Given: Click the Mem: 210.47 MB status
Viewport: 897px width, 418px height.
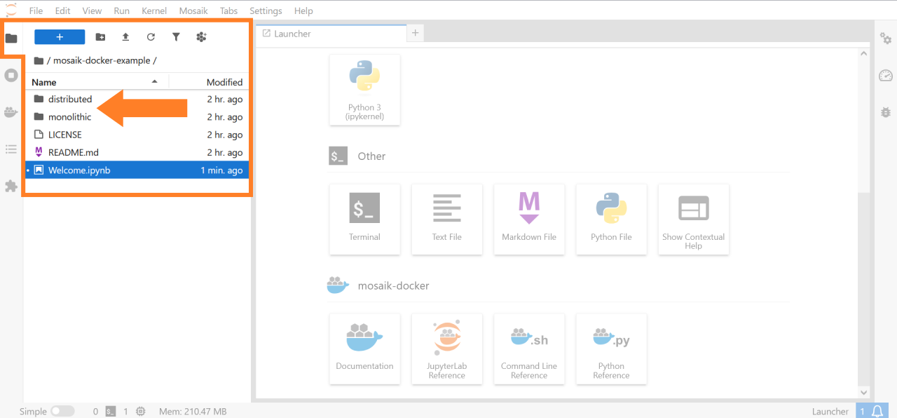Looking at the screenshot, I should point(193,412).
